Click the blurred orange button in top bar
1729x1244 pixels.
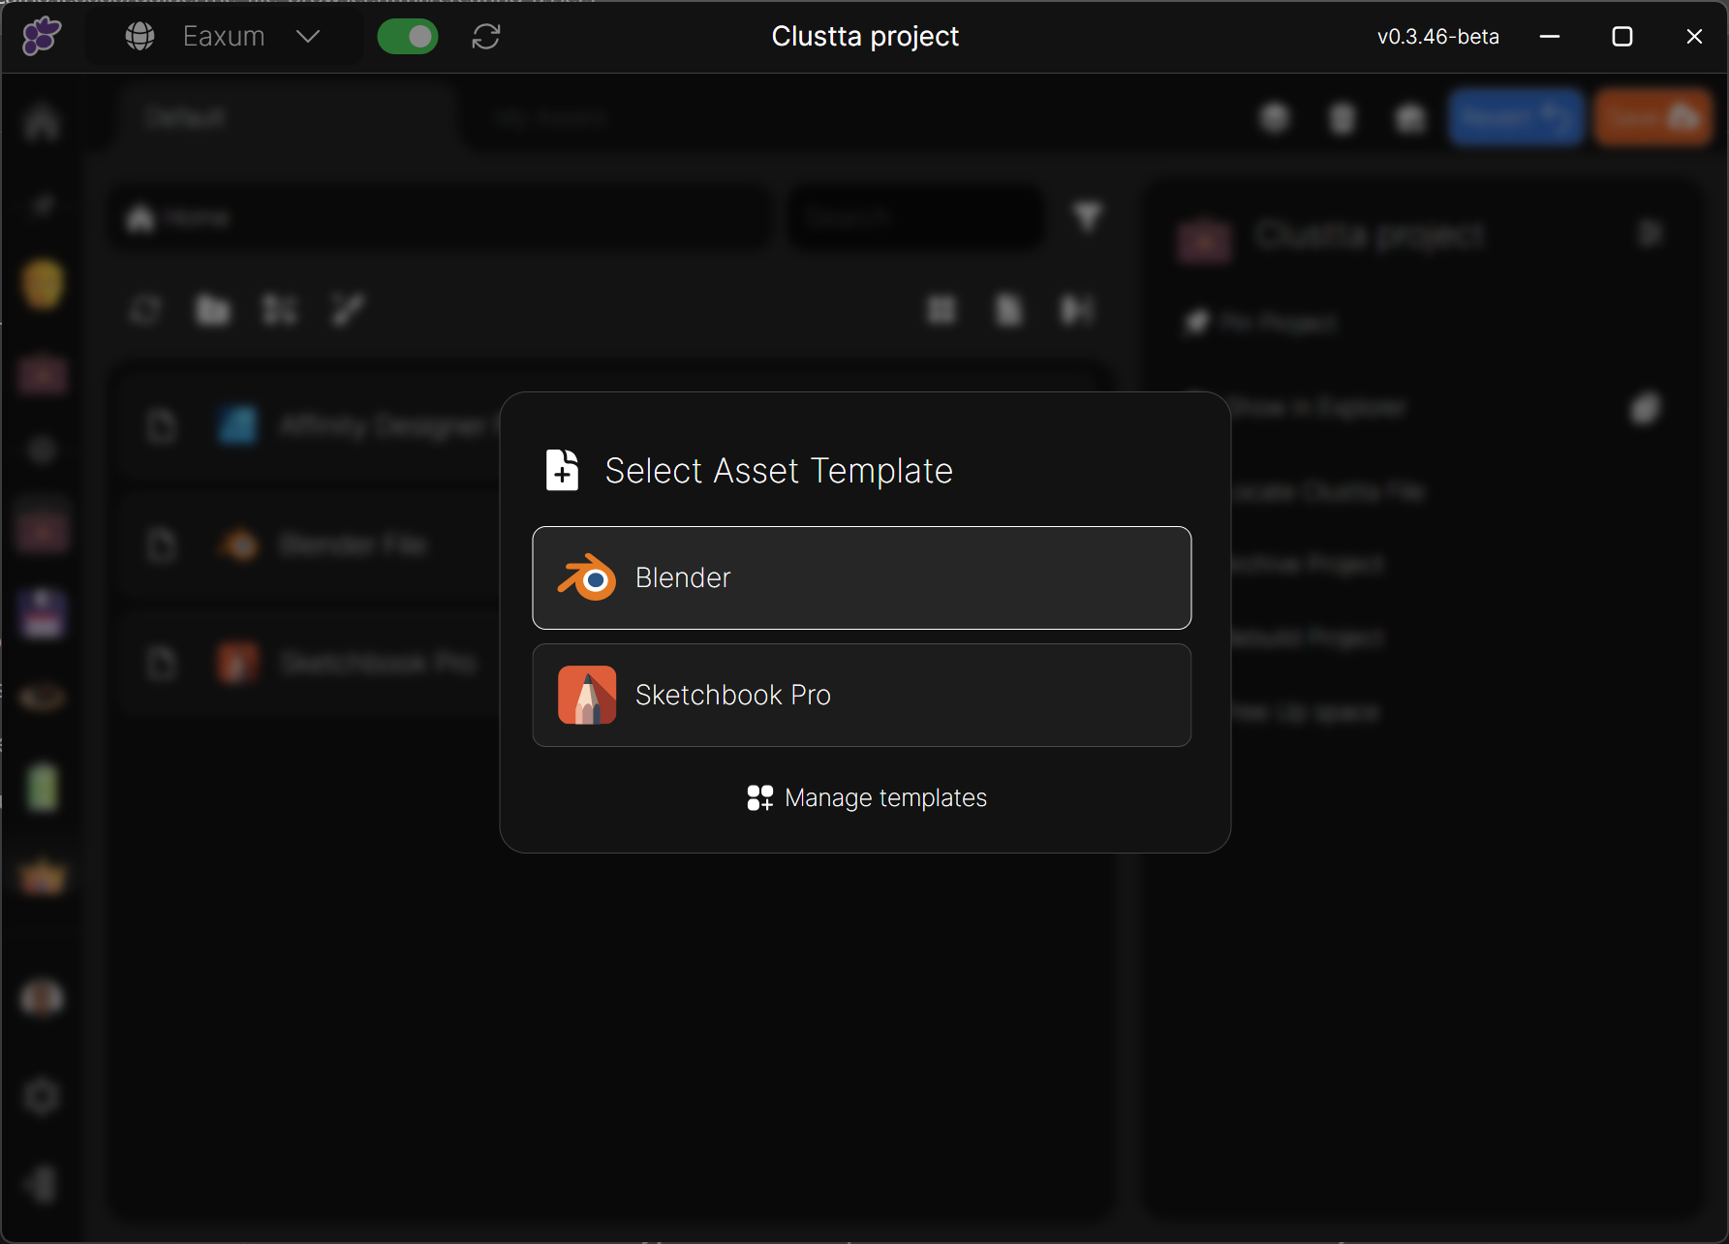point(1653,117)
